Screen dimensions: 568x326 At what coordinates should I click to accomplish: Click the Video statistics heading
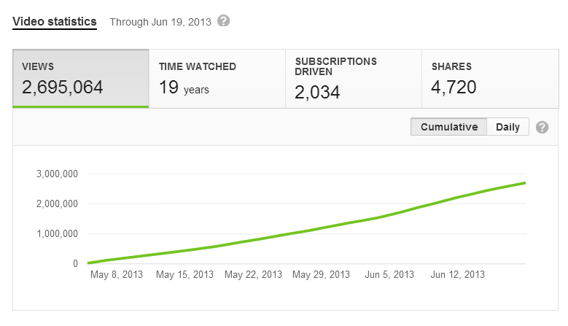pos(55,22)
